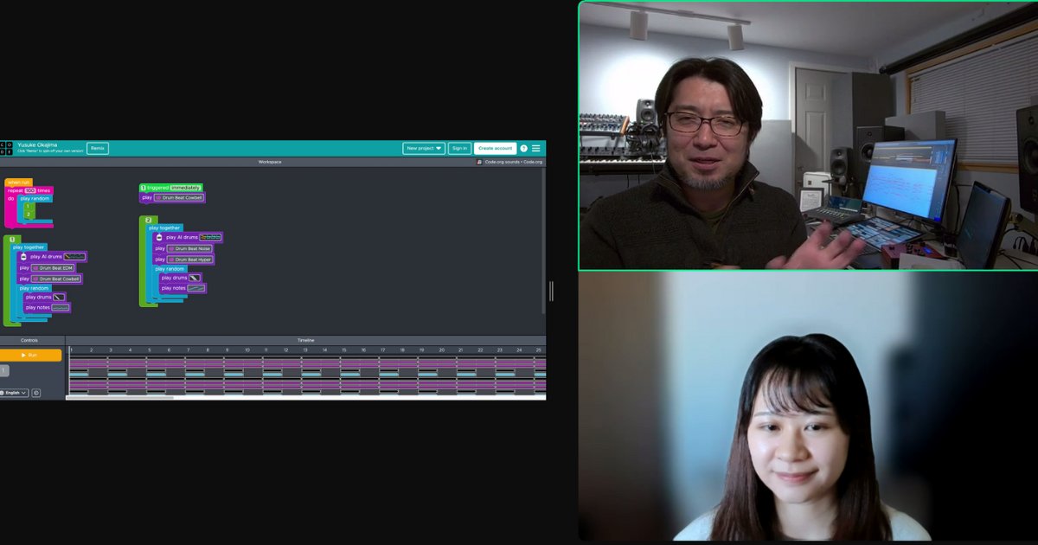The width and height of the screenshot is (1038, 545).
Task: Click trigger button 1 in Controls
Action: pos(4,370)
